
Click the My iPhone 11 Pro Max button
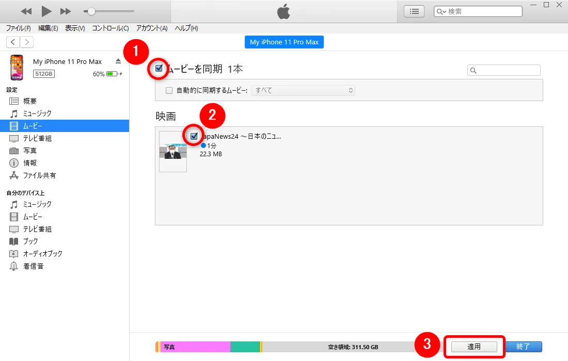[284, 42]
